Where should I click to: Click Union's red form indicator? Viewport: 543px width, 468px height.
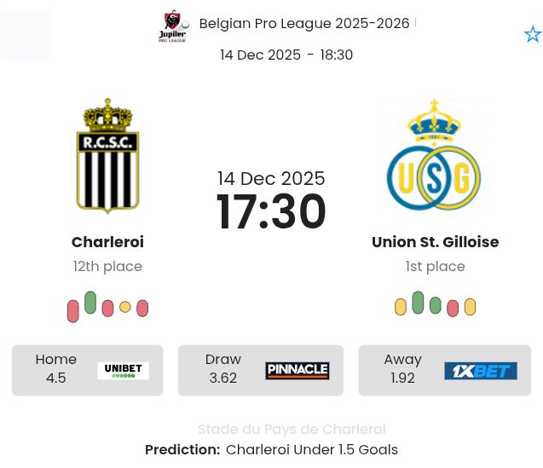coord(453,308)
